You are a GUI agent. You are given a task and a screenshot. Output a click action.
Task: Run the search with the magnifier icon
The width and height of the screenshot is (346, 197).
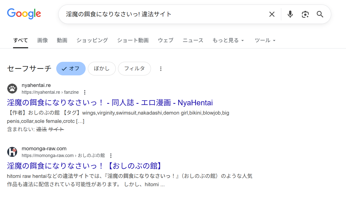[x=320, y=14]
